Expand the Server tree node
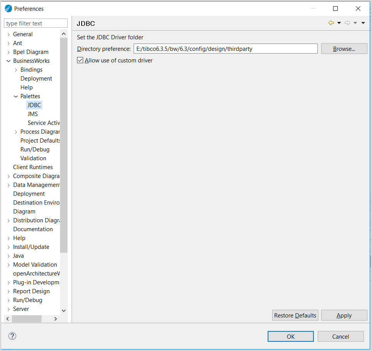The height and width of the screenshot is (351, 372). coord(8,309)
